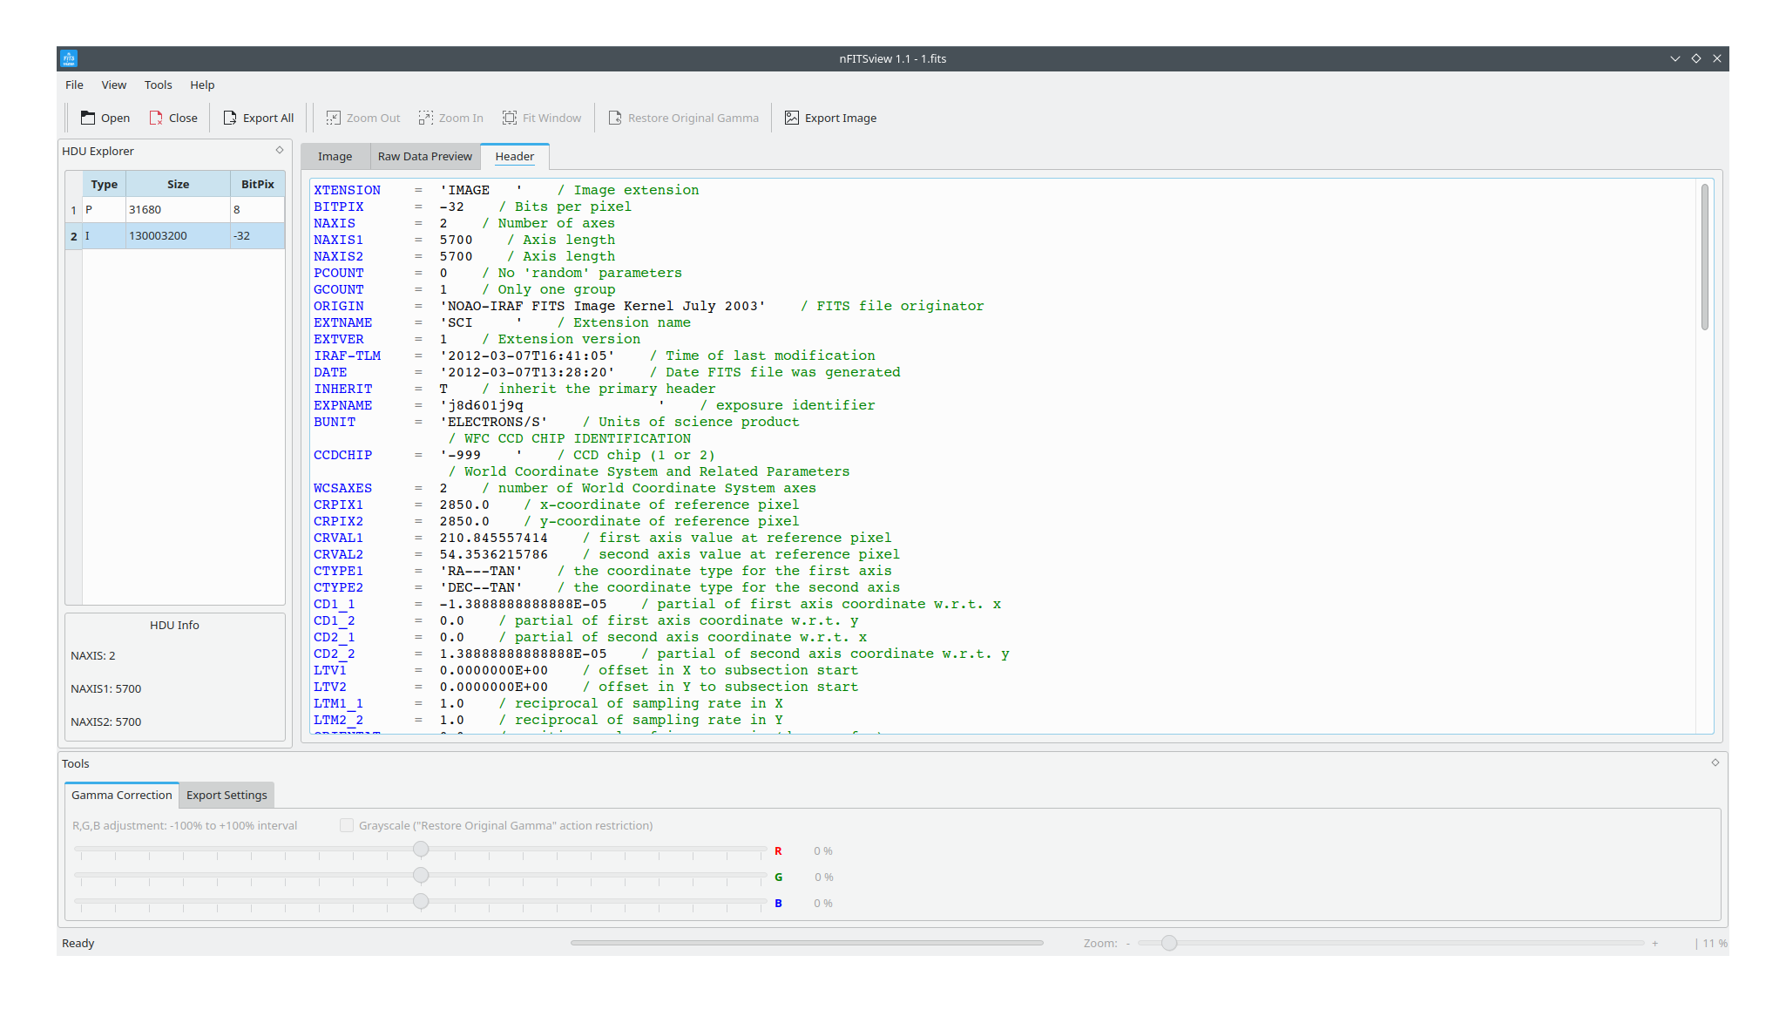
Task: Open a FITS file
Action: pyautogui.click(x=105, y=118)
